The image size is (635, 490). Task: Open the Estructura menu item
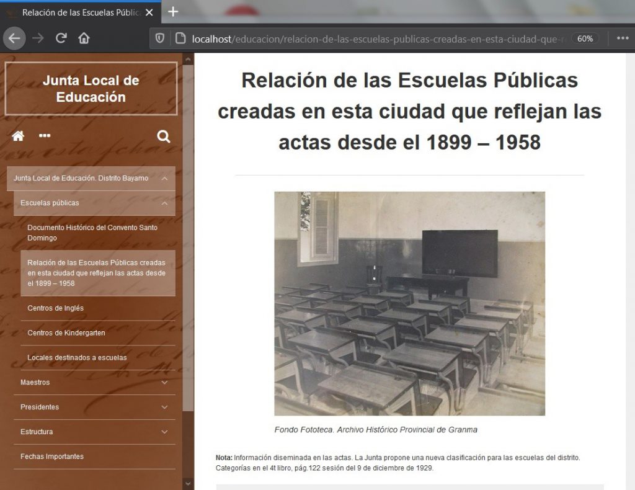coord(37,432)
